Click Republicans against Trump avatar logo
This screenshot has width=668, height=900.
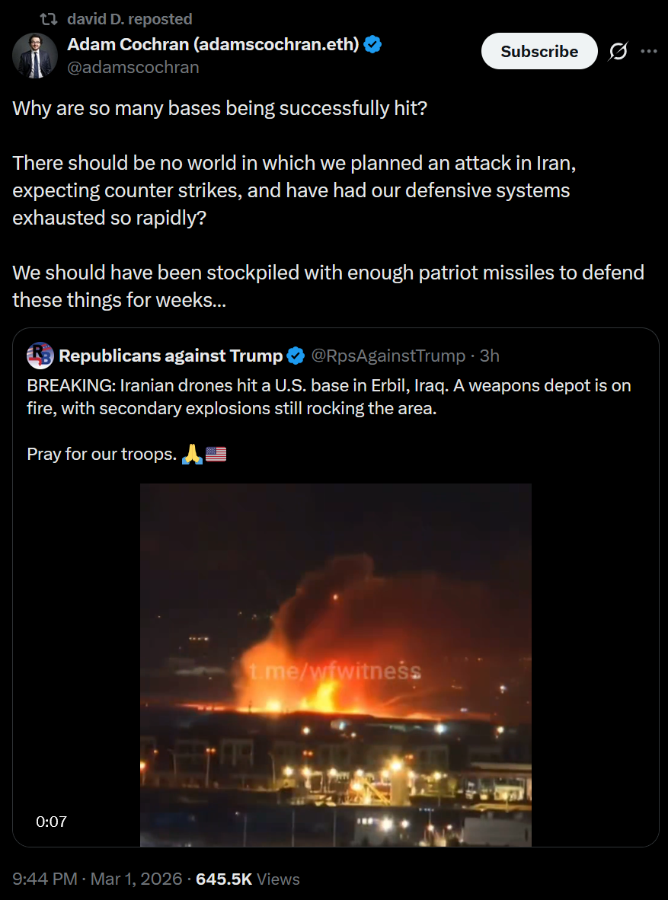[x=40, y=356]
